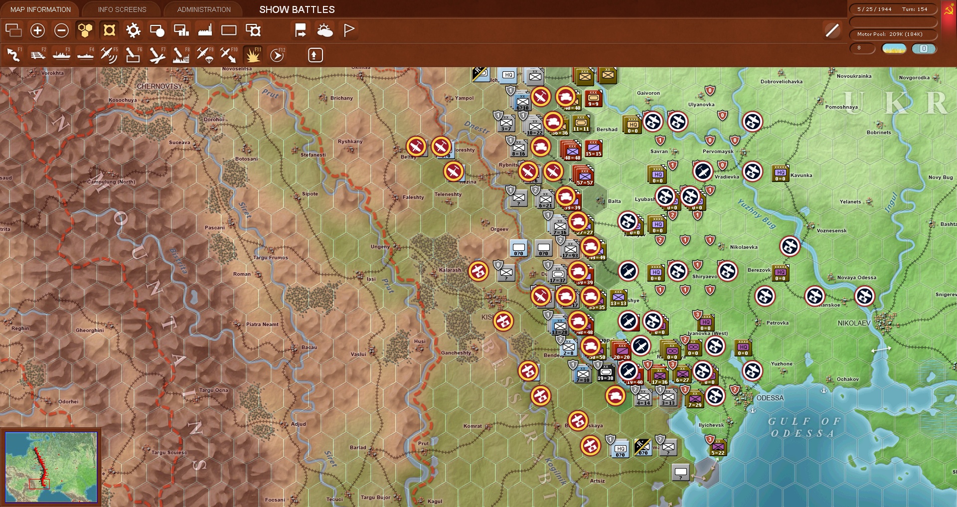The height and width of the screenshot is (507, 957).
Task: Select the purple unit counter labeled 15=15
Action: tap(593, 149)
